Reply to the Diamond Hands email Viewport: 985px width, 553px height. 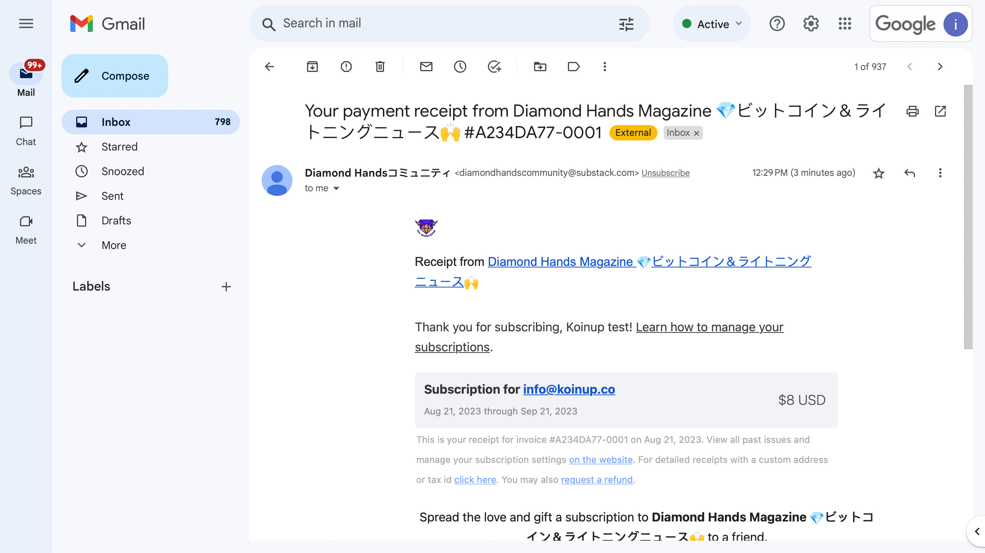pos(909,173)
